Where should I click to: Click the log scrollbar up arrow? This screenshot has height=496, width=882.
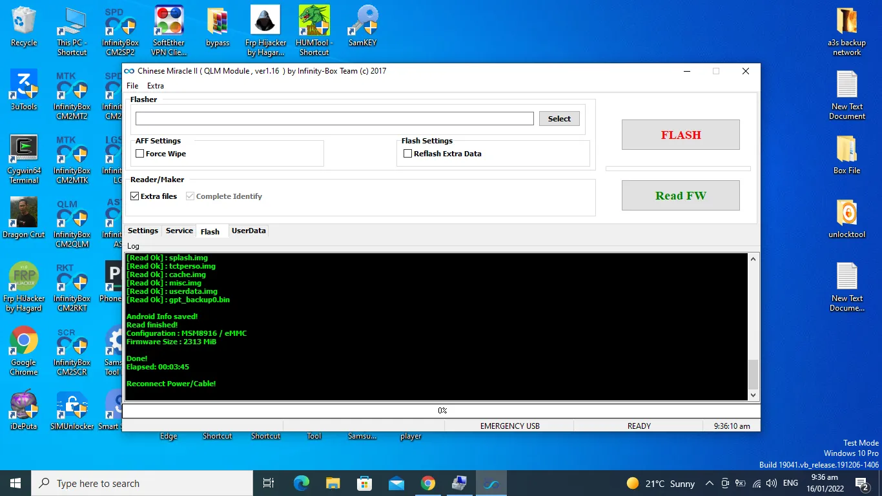pyautogui.click(x=753, y=259)
